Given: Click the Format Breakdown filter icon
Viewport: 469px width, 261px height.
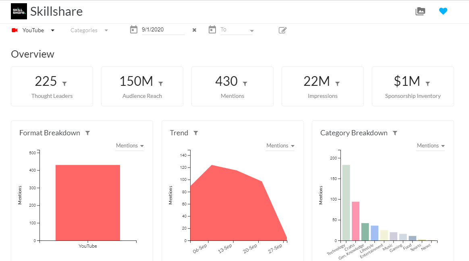Looking at the screenshot, I should [x=88, y=133].
